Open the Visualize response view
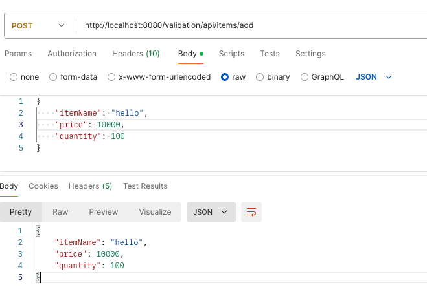The image size is (427, 289). click(x=155, y=212)
